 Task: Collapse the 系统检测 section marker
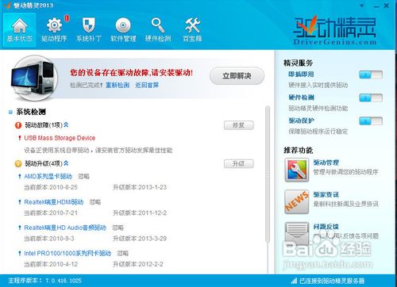click(10, 112)
